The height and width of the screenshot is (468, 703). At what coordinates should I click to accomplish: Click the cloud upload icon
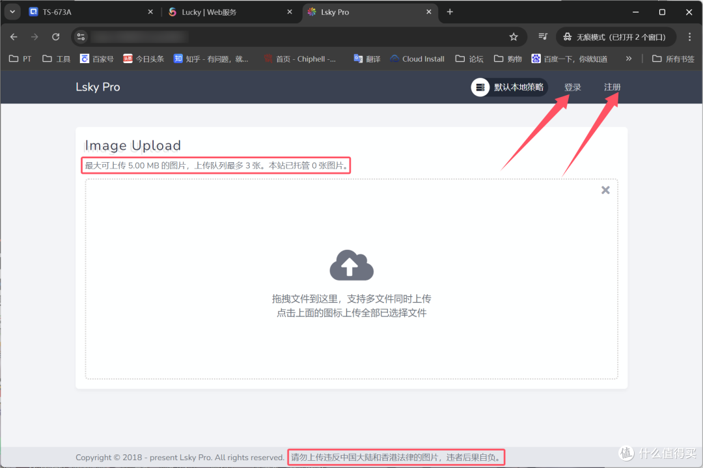tap(351, 265)
